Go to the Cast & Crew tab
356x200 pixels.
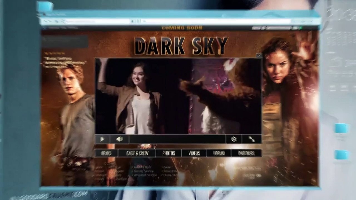pyautogui.click(x=137, y=153)
